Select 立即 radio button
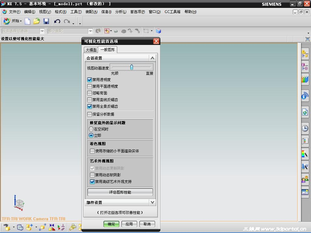The height and width of the screenshot is (233, 311). coord(91,135)
